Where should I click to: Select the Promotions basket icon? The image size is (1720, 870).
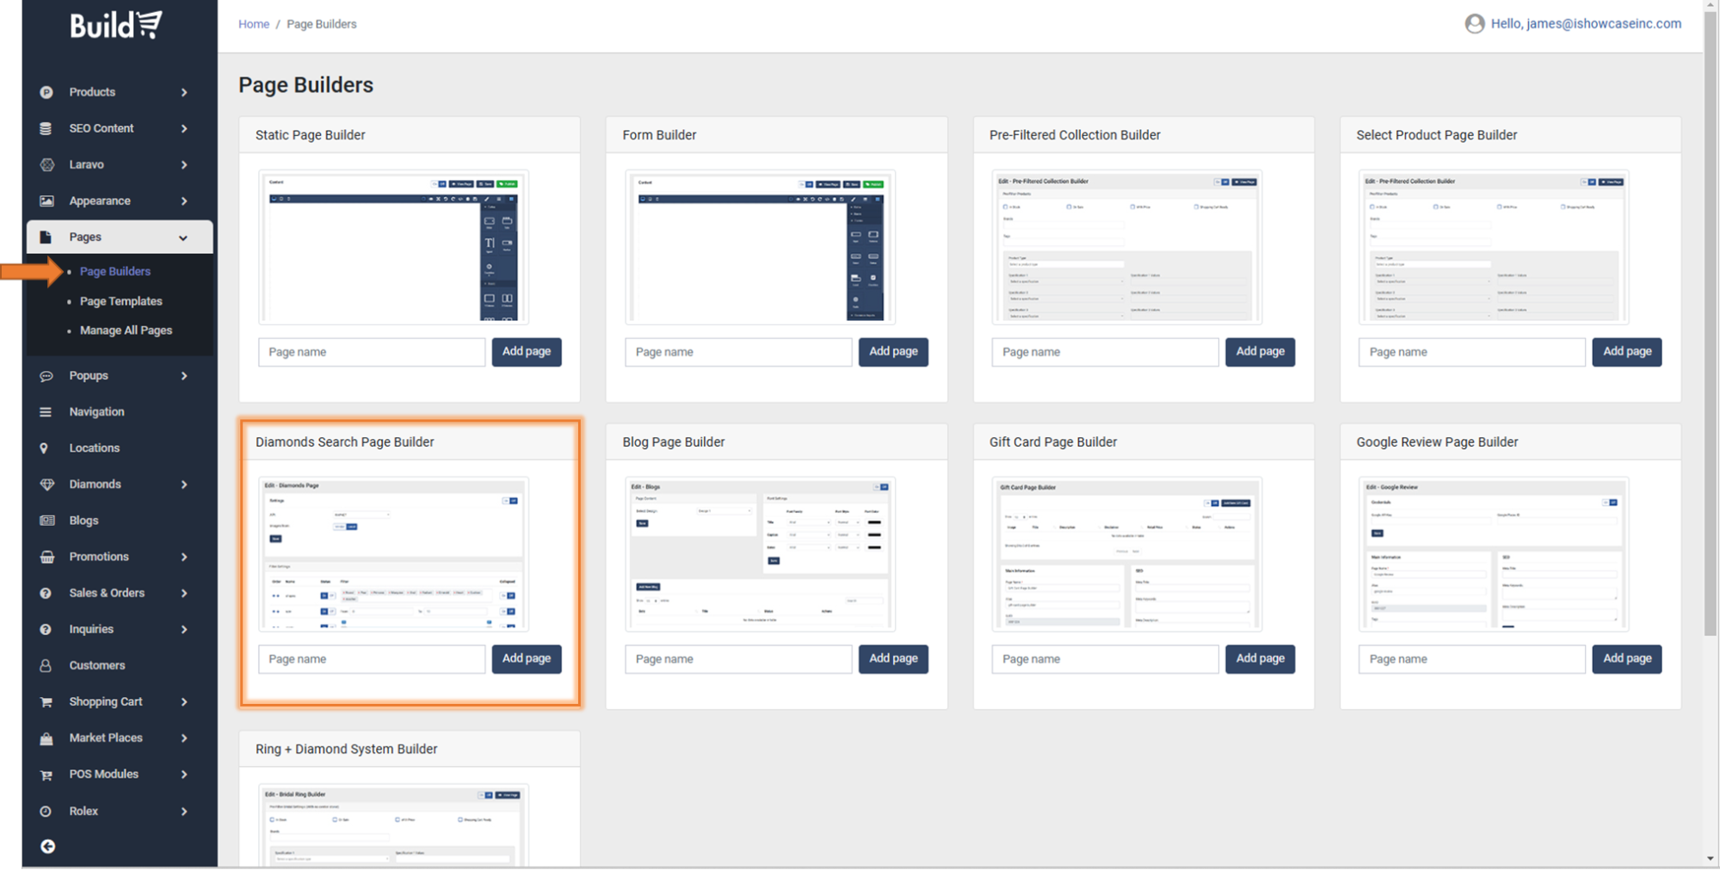click(46, 556)
